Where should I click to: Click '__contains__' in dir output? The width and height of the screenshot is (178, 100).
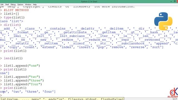[58, 29]
